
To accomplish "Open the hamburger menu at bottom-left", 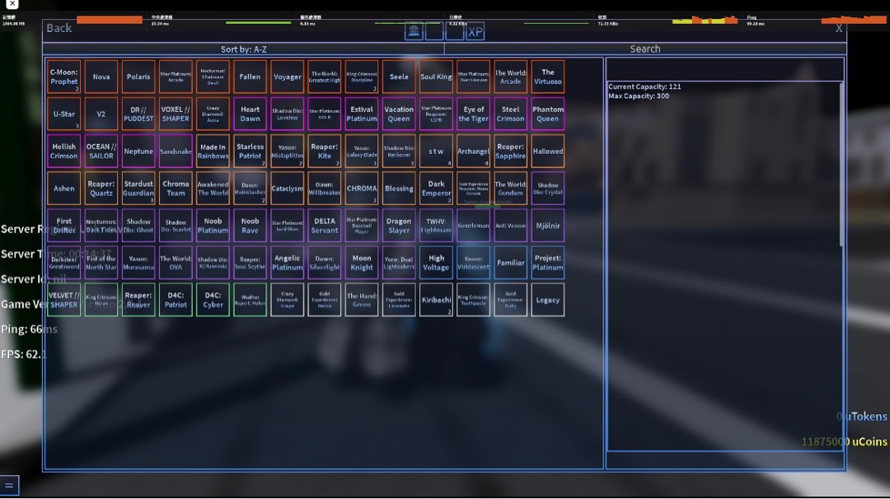I will coord(9,487).
